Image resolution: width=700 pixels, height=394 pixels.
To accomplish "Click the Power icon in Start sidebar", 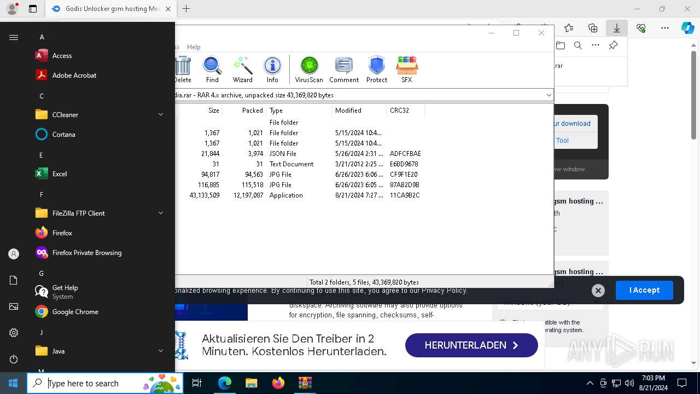I will [x=14, y=359].
